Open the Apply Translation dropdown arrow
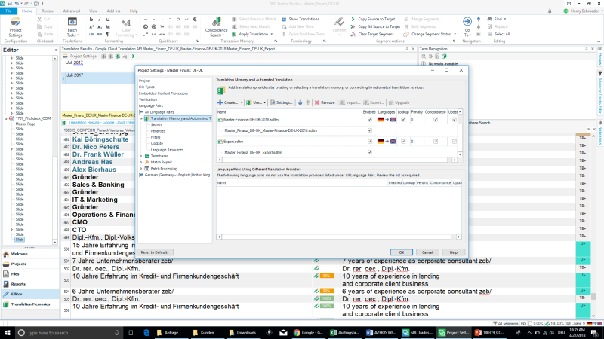This screenshot has height=339, width=604. (x=272, y=34)
